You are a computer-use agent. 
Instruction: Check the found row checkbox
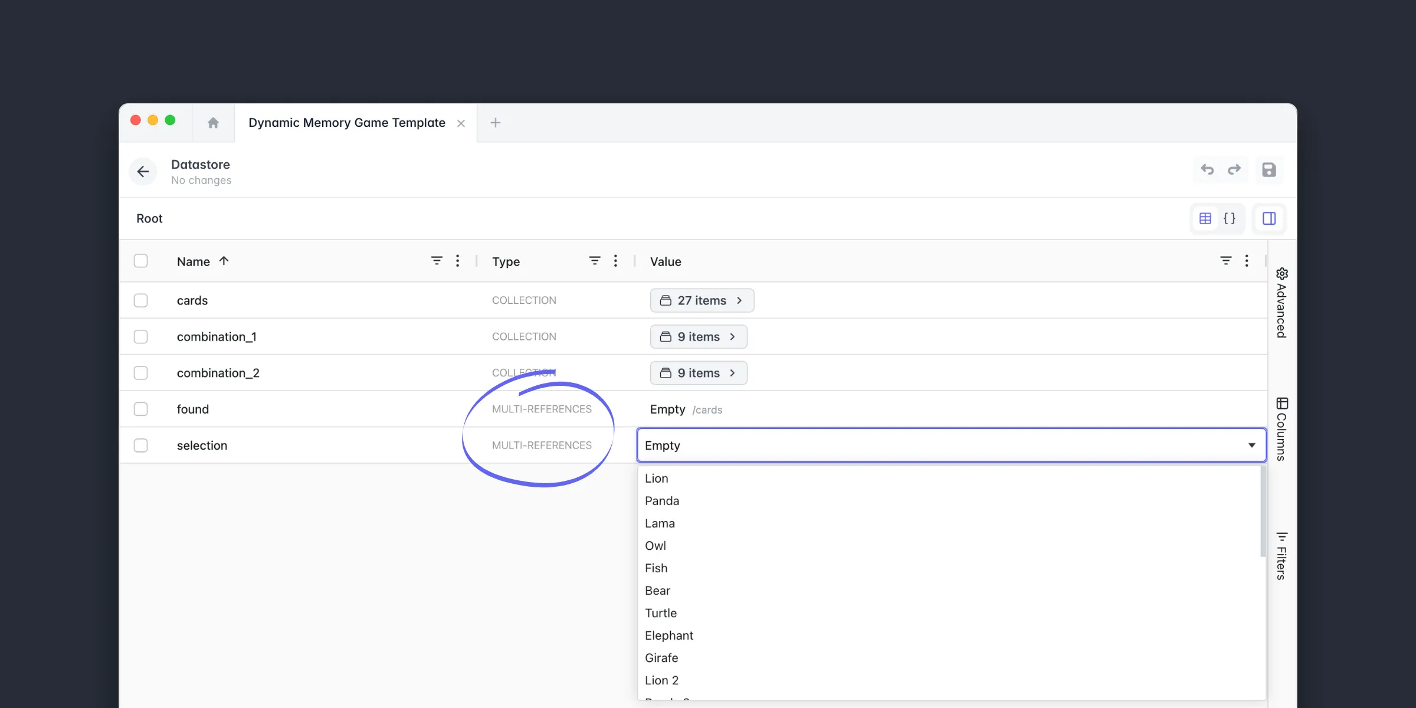coord(140,409)
